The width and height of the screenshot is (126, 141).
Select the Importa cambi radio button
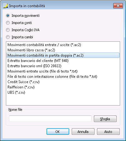click(x=8, y=37)
